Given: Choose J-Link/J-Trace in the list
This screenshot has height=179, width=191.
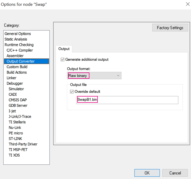Looking at the screenshot, I should (20, 117).
